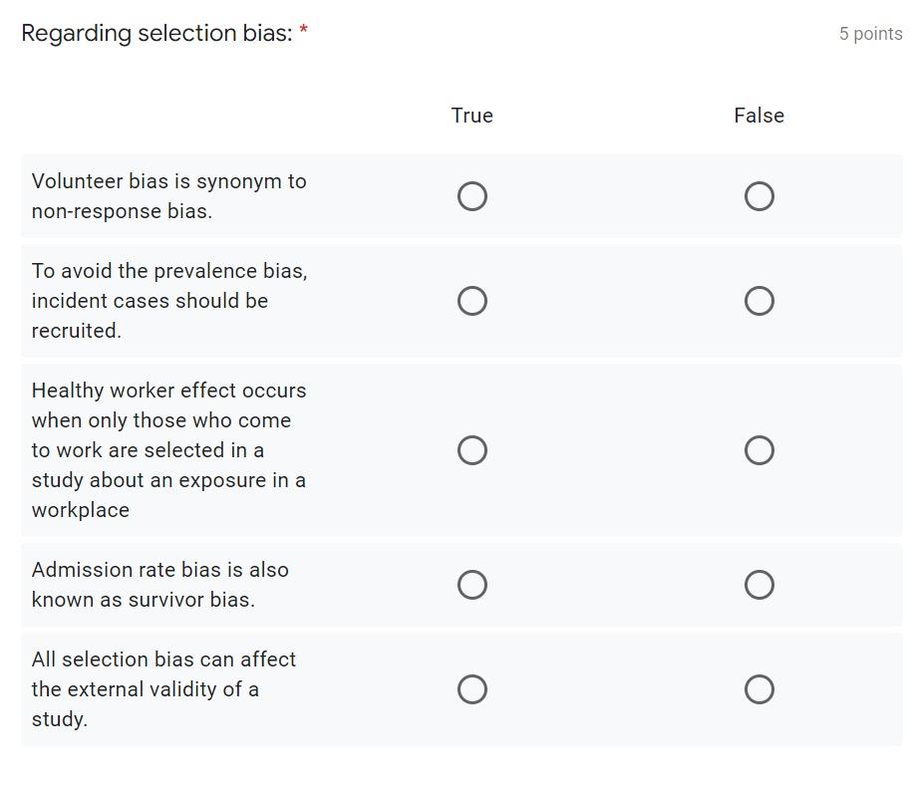Viewport: 914px width, 789px height.
Task: Click the 'Volunteer bias is synonym' statement text
Action: coord(169,196)
